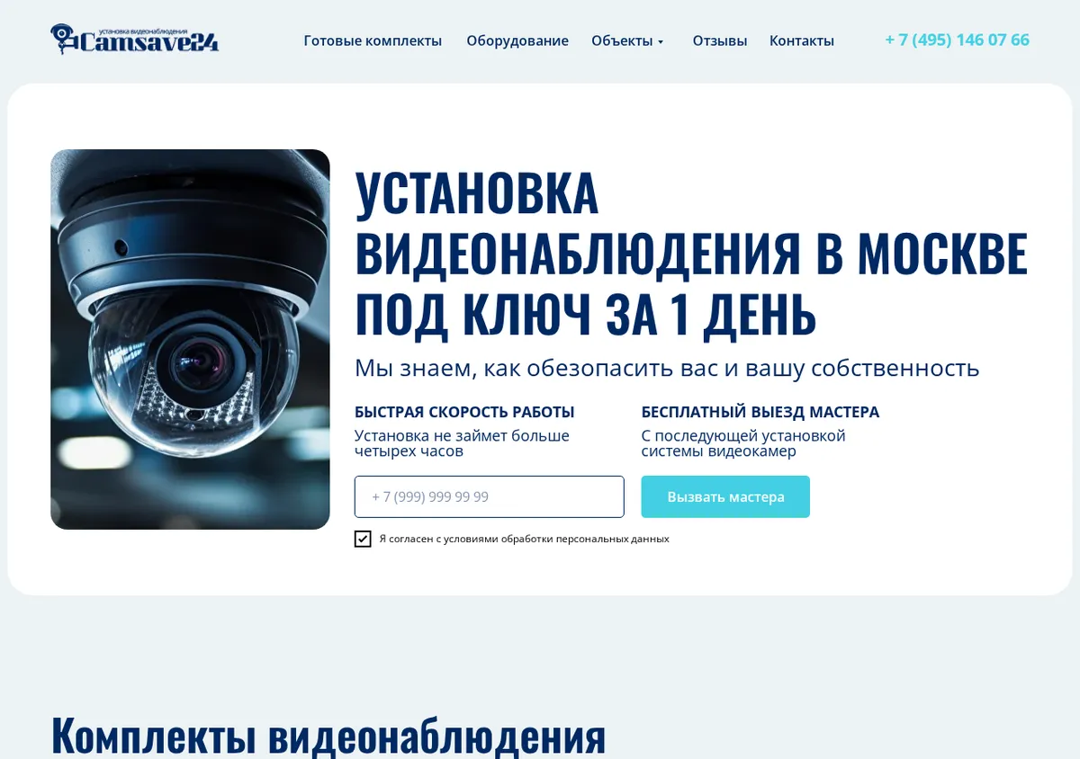Expand the Объекты dropdown menu
This screenshot has width=1080, height=759.
click(x=627, y=40)
